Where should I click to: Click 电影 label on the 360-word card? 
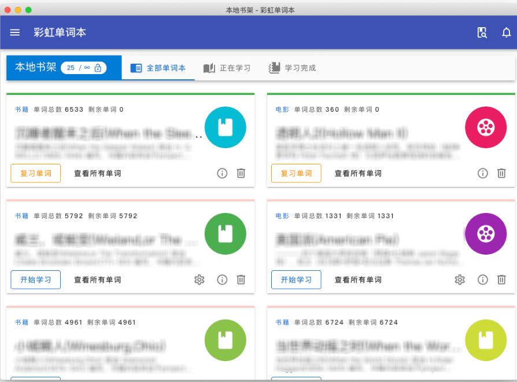(282, 109)
